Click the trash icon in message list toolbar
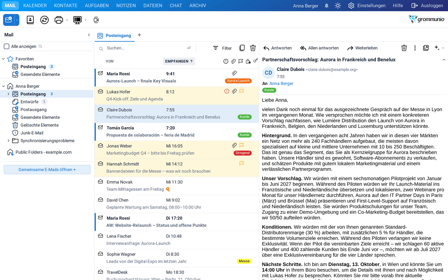Viewport: 448px width, 280px height. click(x=253, y=48)
